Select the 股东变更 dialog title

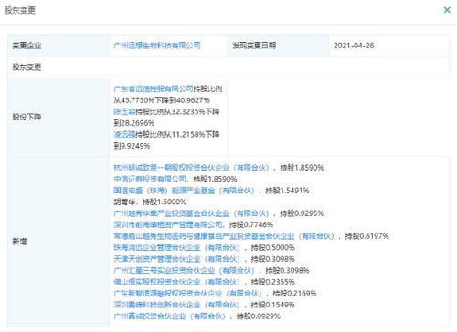click(20, 10)
